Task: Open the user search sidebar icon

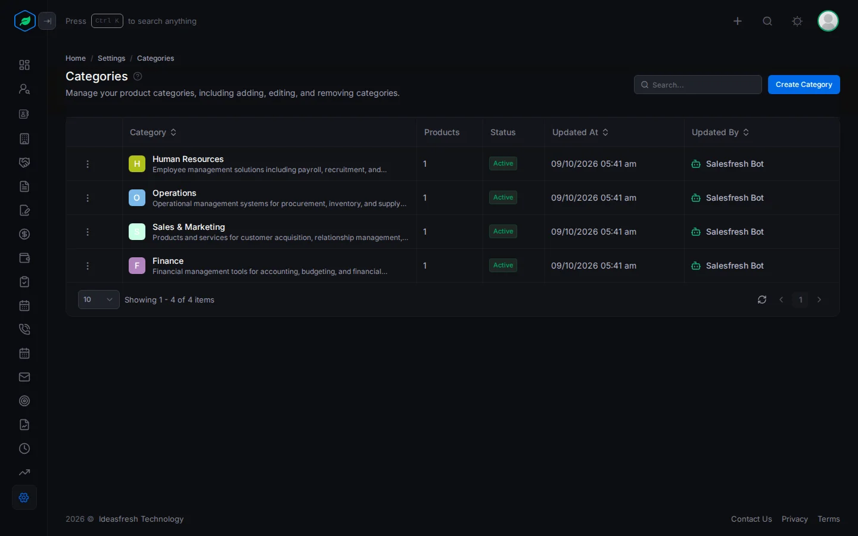Action: point(24,89)
